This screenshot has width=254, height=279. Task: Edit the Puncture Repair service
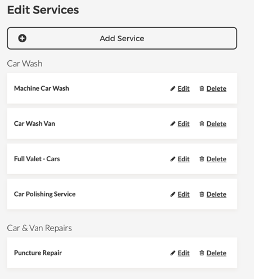(x=184, y=253)
